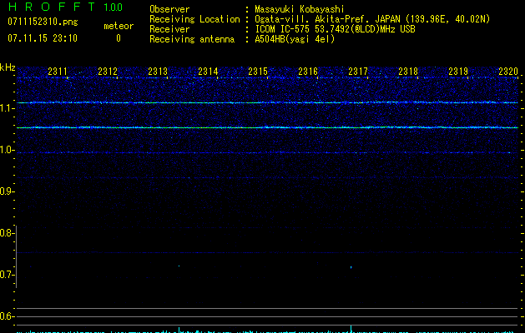Click the A504HB antenna description
This screenshot has width=525, height=333.
(x=295, y=39)
